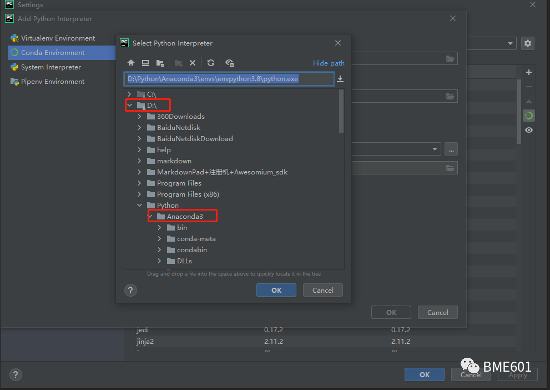Toggle the Conda package manager circle icon

tap(529, 116)
